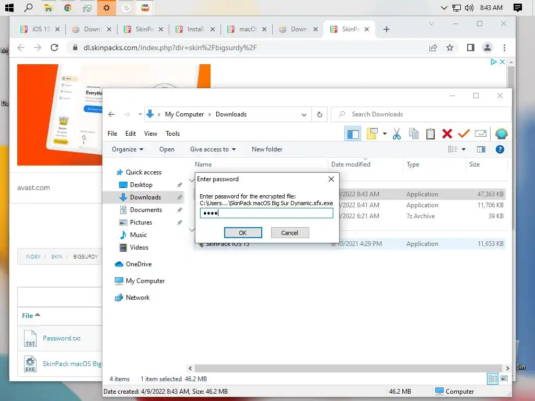Toggle the navigation pane toolbar icon
The width and height of the screenshot is (535, 401).
click(353, 134)
